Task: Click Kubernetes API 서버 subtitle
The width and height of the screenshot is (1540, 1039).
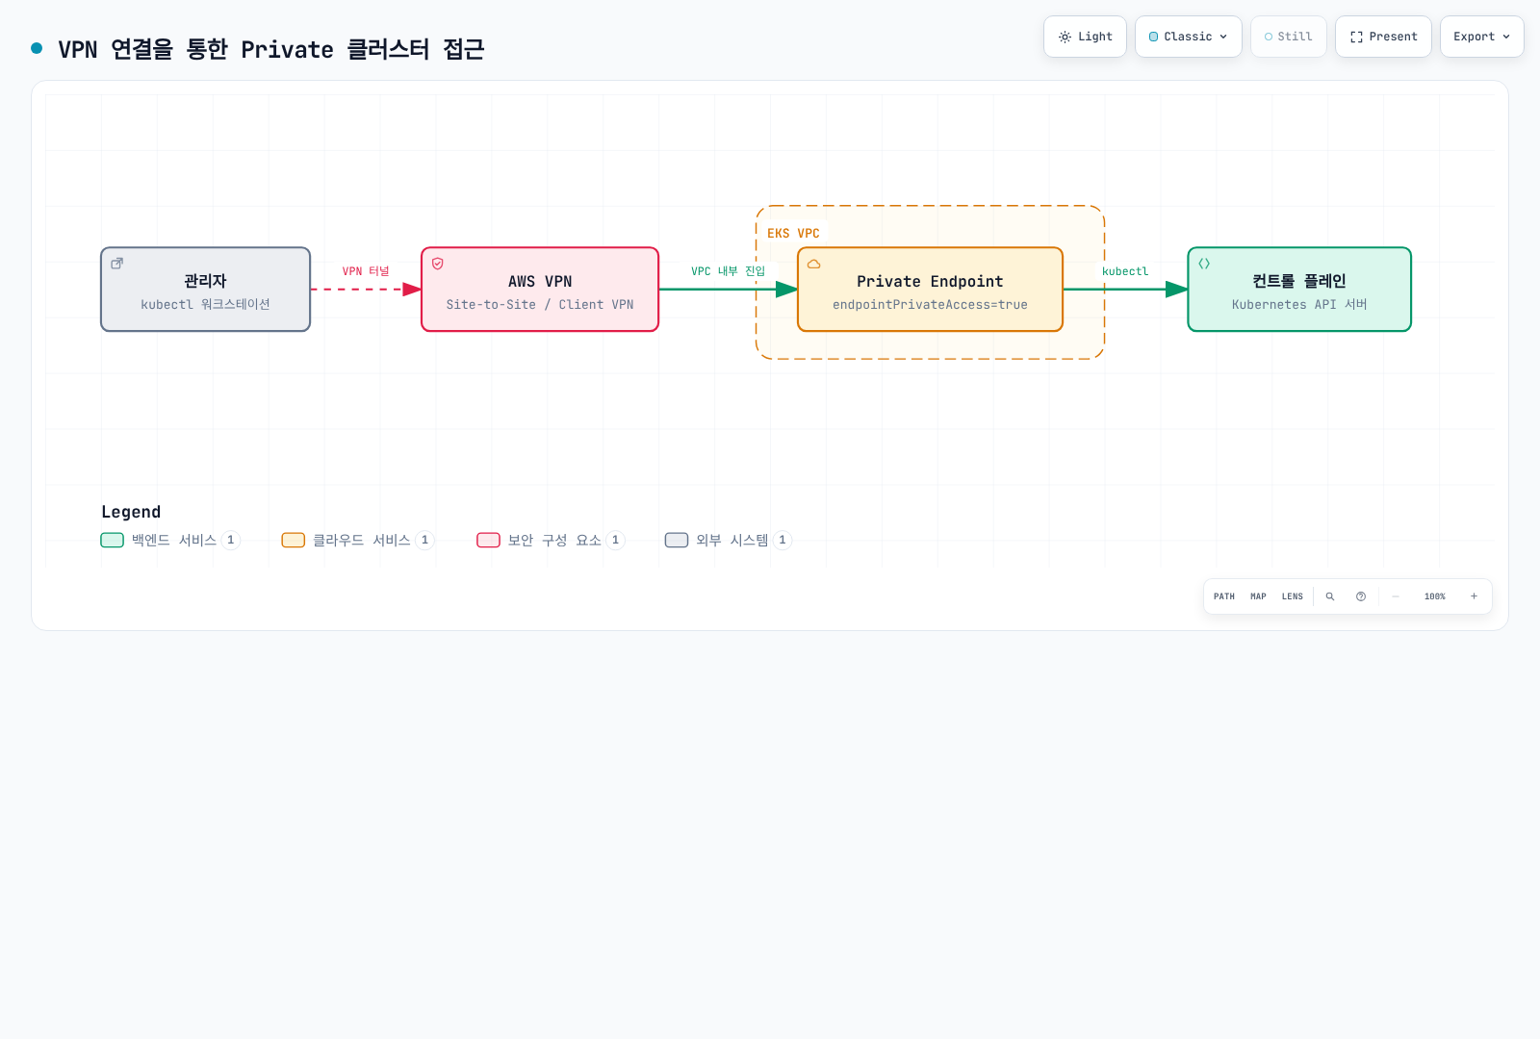Action: 1299,304
